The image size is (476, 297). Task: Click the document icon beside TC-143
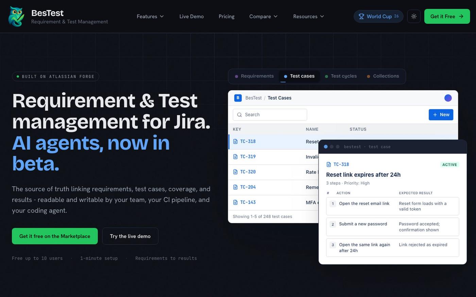(x=235, y=202)
